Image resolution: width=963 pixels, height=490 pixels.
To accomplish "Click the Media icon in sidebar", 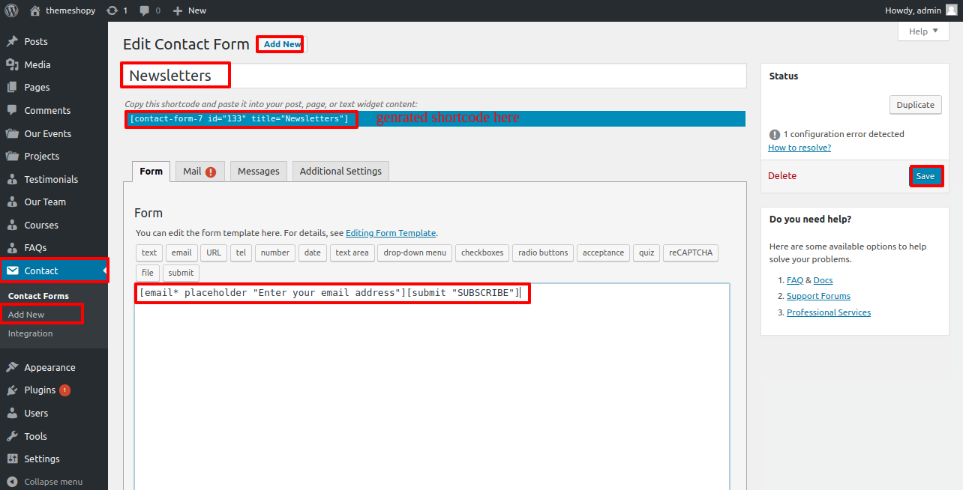I will pos(12,64).
